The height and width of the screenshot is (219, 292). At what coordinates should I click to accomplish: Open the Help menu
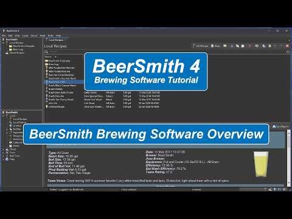[58, 35]
